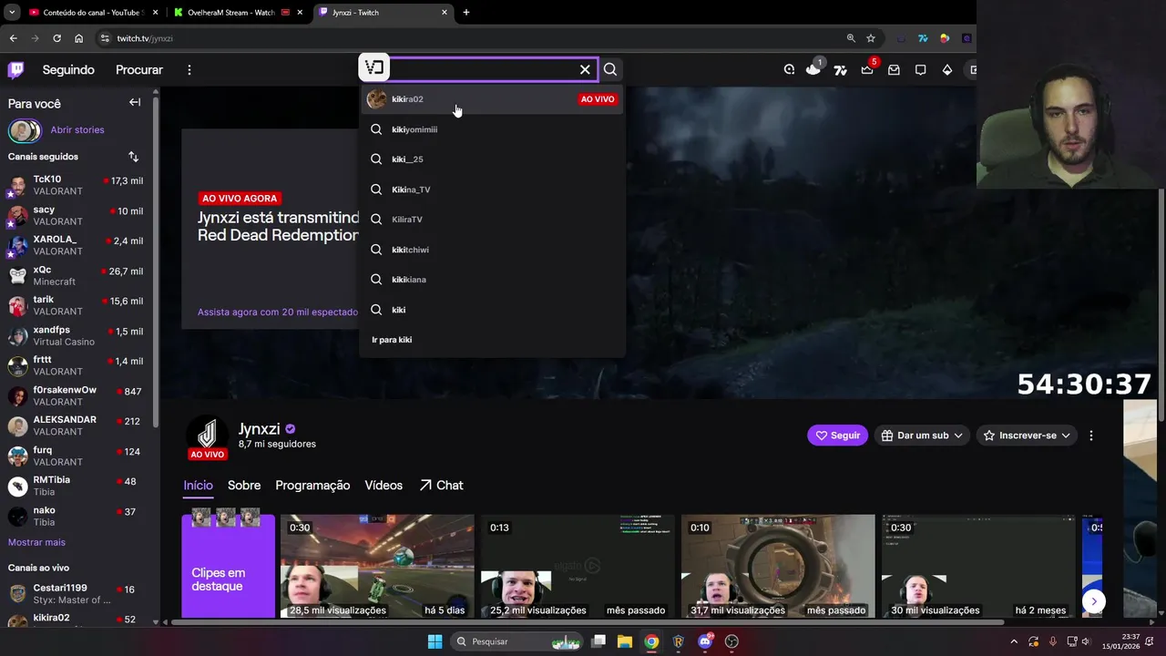The image size is (1166, 656).
Task: Open the 7TV browser extension icon
Action: tap(923, 38)
